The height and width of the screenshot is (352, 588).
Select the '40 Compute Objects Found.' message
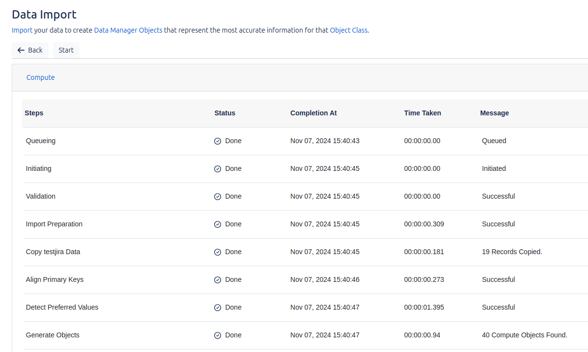(524, 335)
